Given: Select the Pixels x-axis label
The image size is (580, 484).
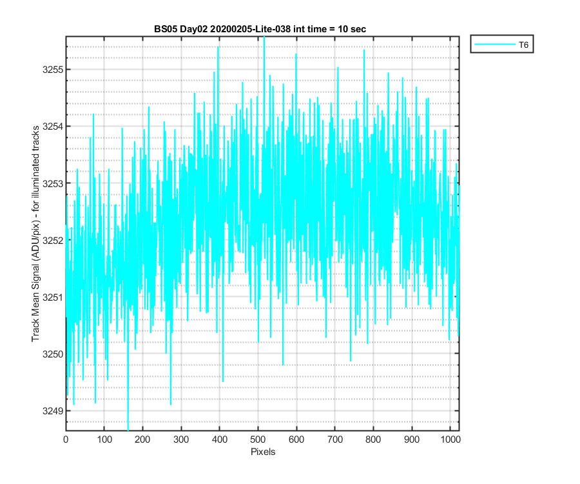Looking at the screenshot, I should point(263,452).
